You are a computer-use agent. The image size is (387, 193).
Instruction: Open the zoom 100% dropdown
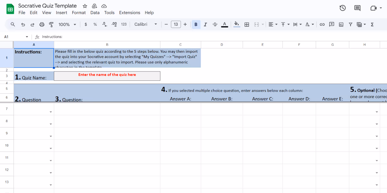(x=67, y=24)
